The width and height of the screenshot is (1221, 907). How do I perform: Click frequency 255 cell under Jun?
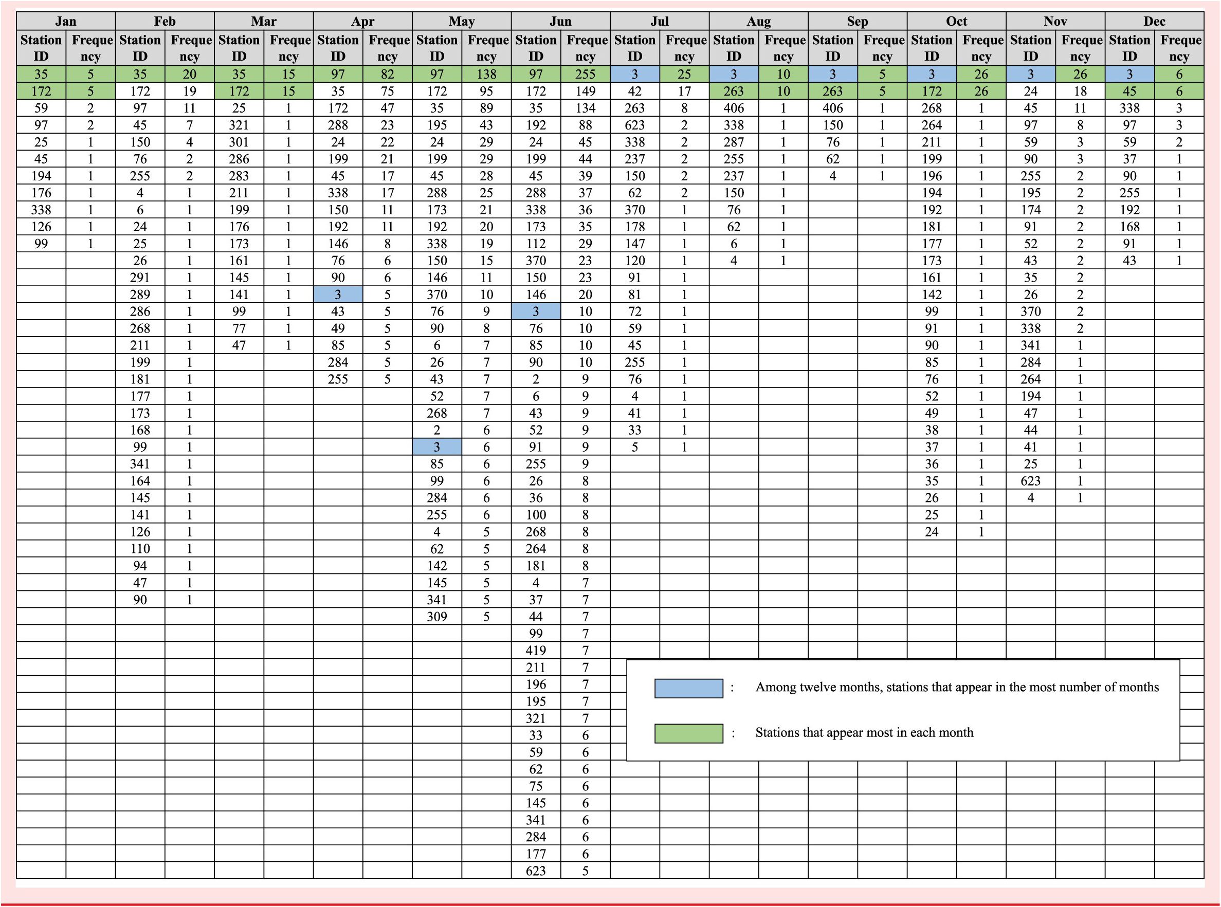pos(585,74)
